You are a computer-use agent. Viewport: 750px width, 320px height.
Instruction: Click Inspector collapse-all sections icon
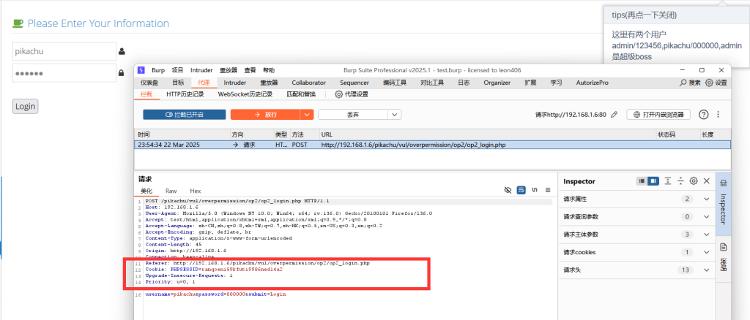(680, 181)
